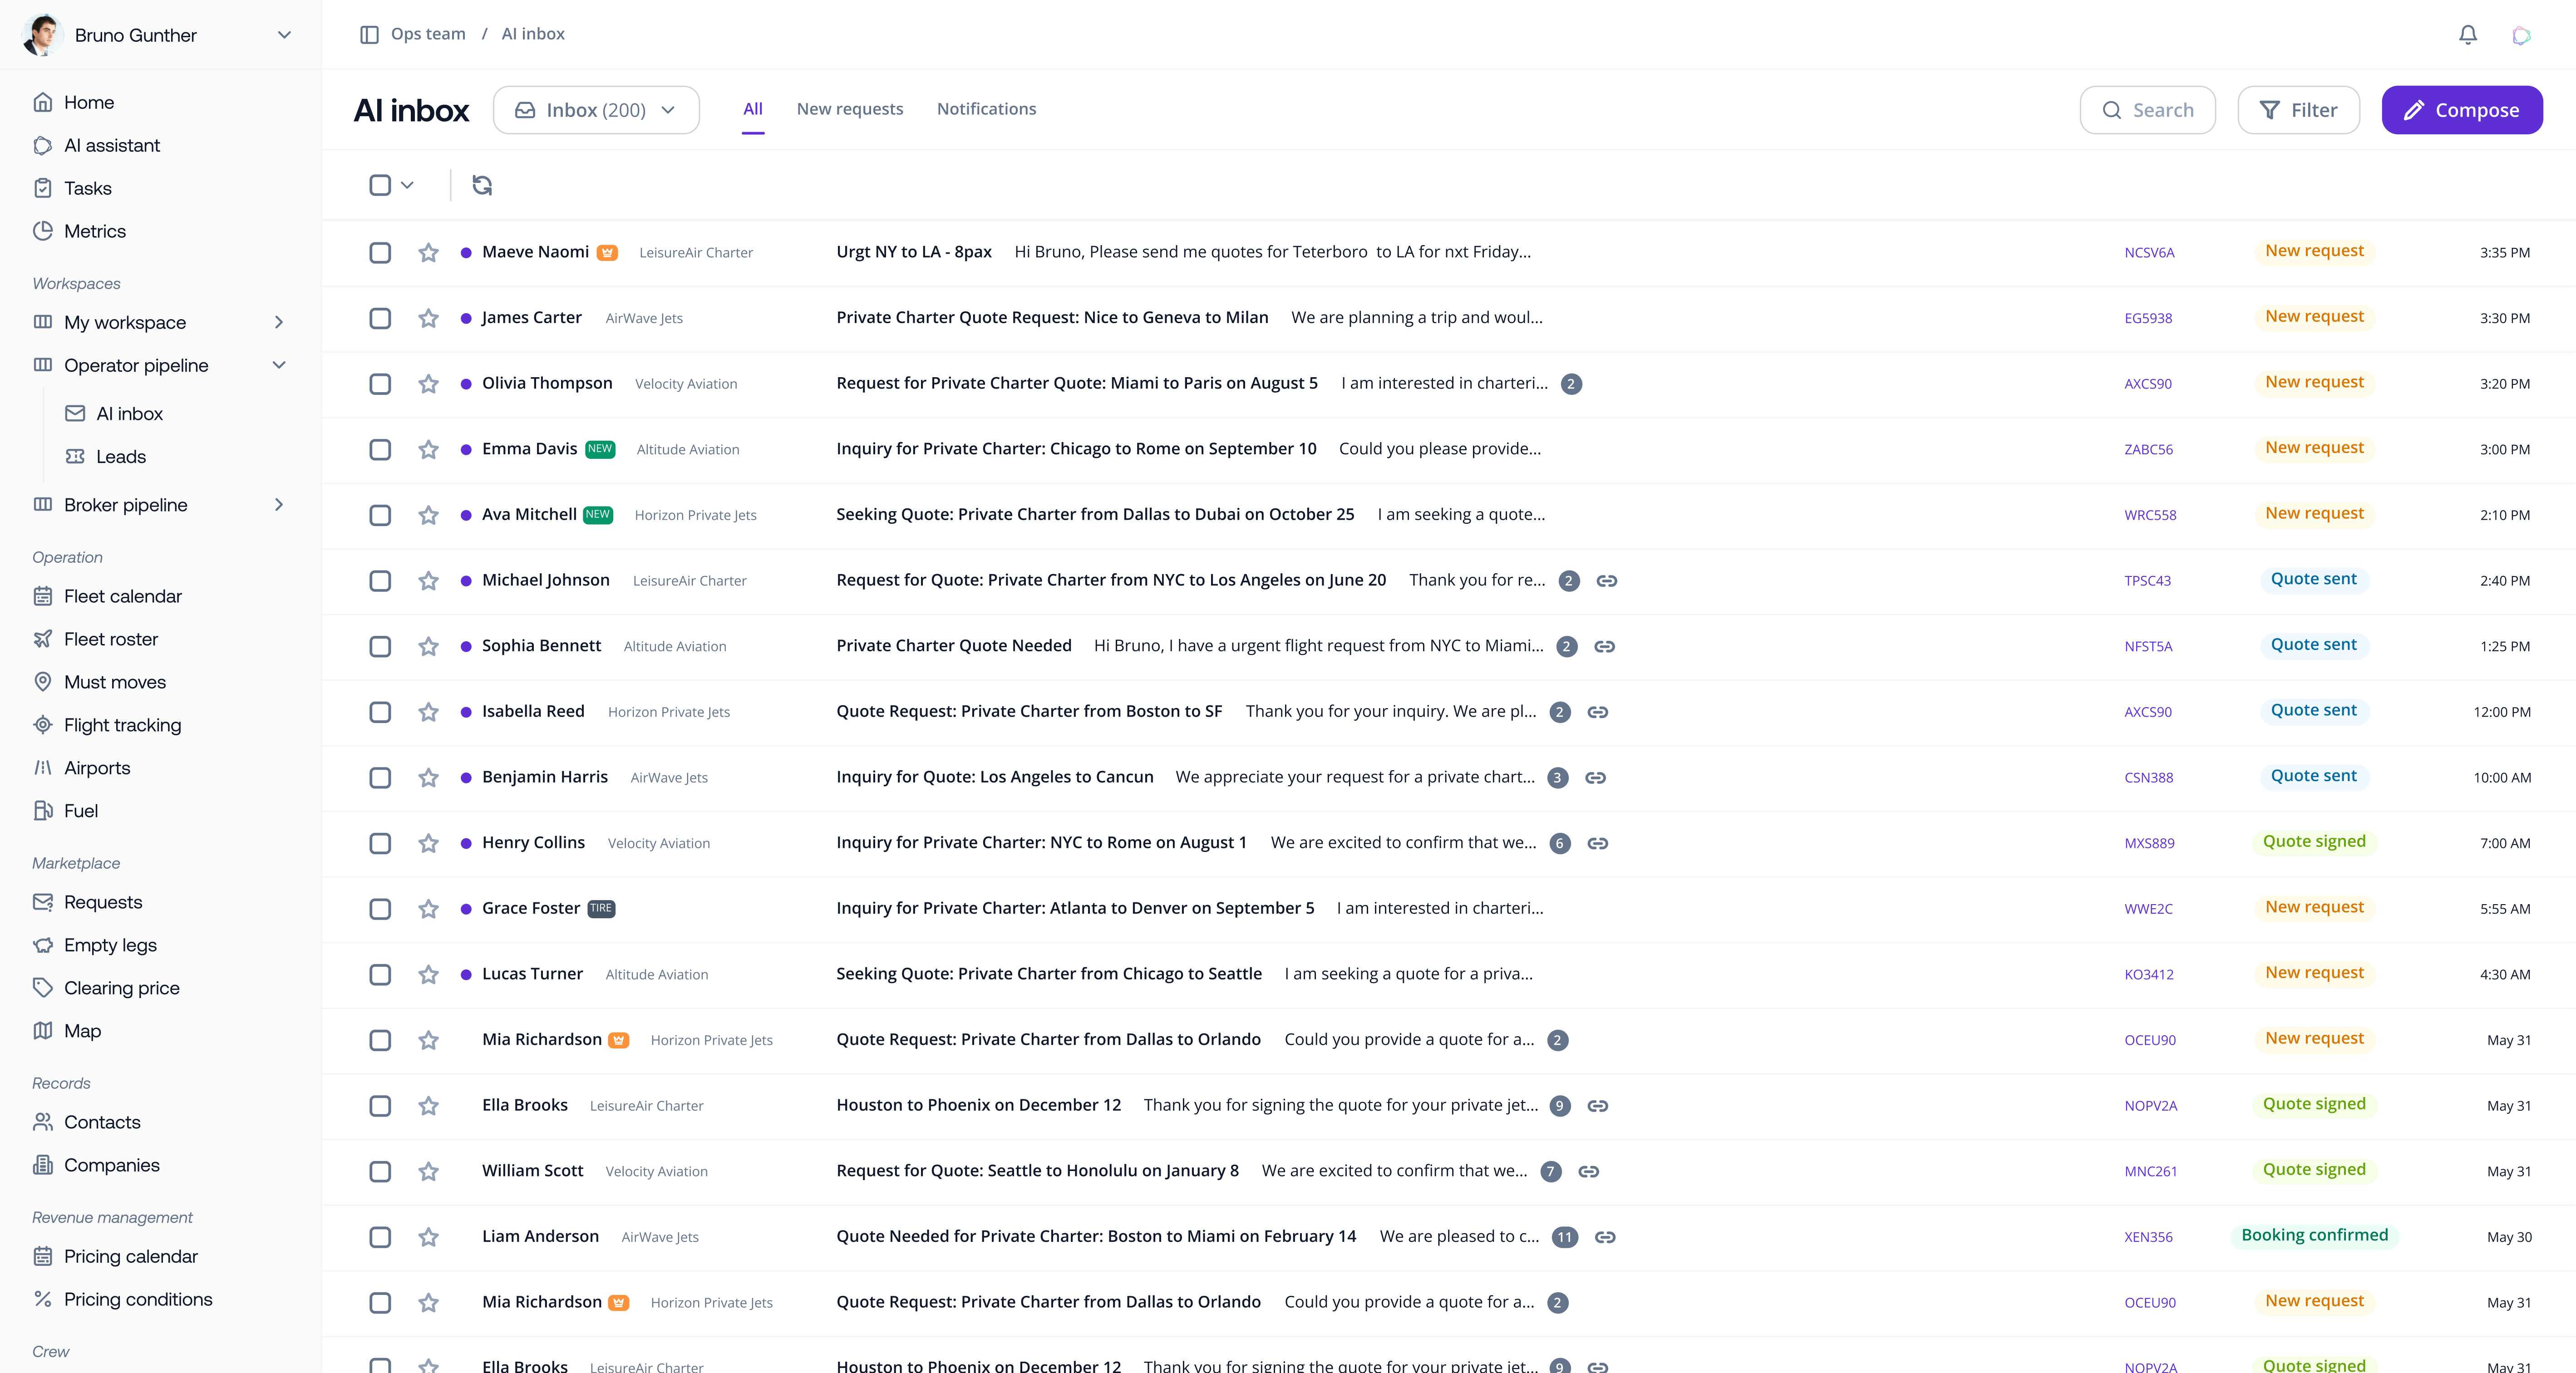Click the link icon on Liam Anderson row
The height and width of the screenshot is (1373, 2576).
tap(1605, 1237)
